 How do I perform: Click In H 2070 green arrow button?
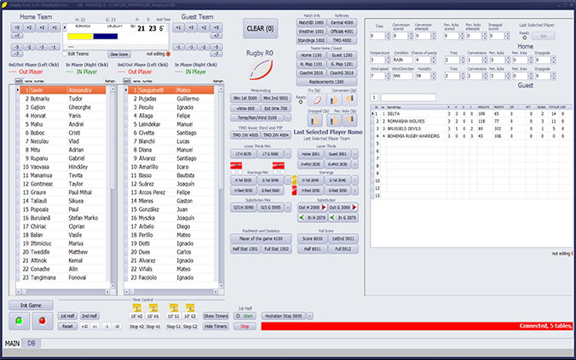click(x=312, y=218)
